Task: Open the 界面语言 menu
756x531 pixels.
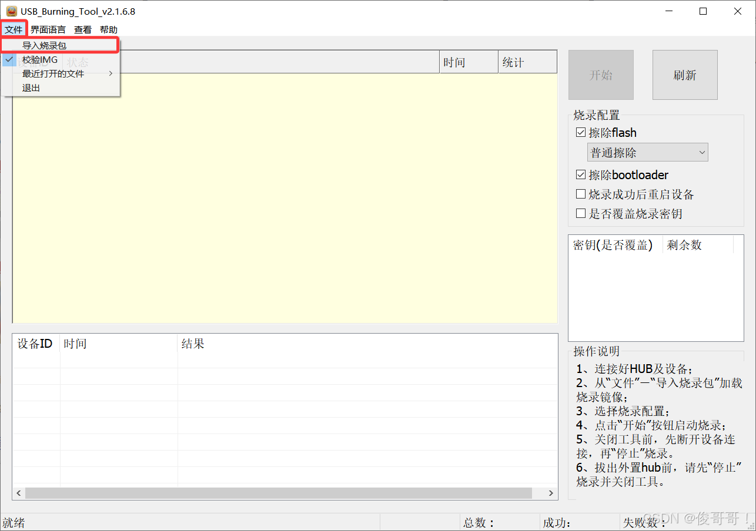Action: coord(48,29)
